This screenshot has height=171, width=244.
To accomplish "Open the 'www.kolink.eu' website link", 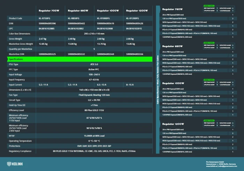I will pos(212,166).
